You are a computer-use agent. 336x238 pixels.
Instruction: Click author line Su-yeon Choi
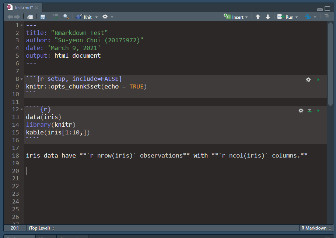click(85, 40)
